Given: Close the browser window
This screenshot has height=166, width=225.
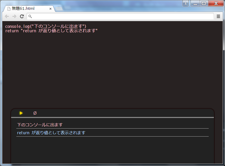Looking at the screenshot, I should pyautogui.click(x=216, y=4).
